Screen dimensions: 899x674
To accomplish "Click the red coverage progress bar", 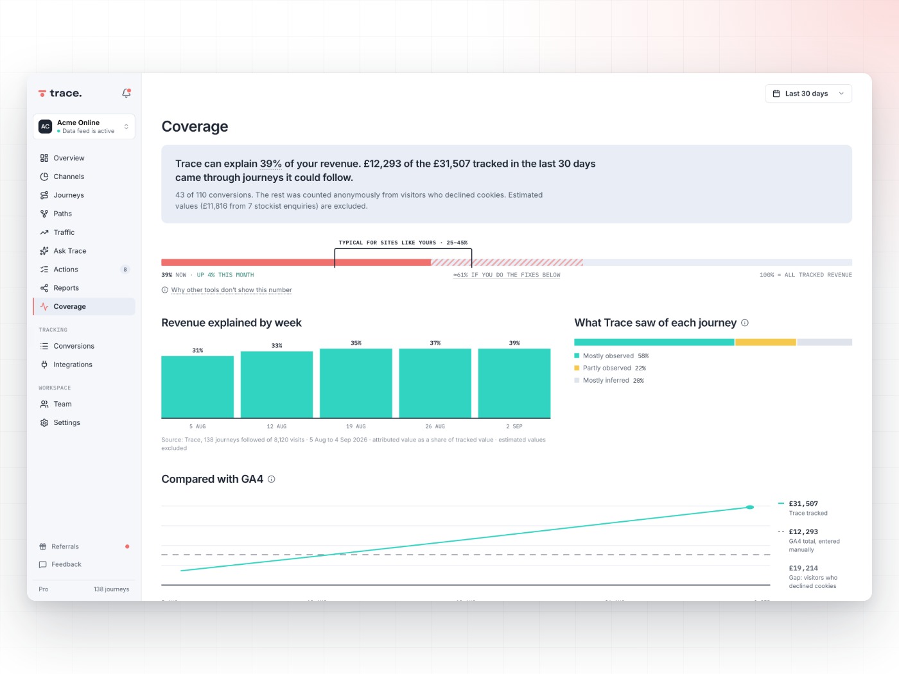I will point(296,263).
